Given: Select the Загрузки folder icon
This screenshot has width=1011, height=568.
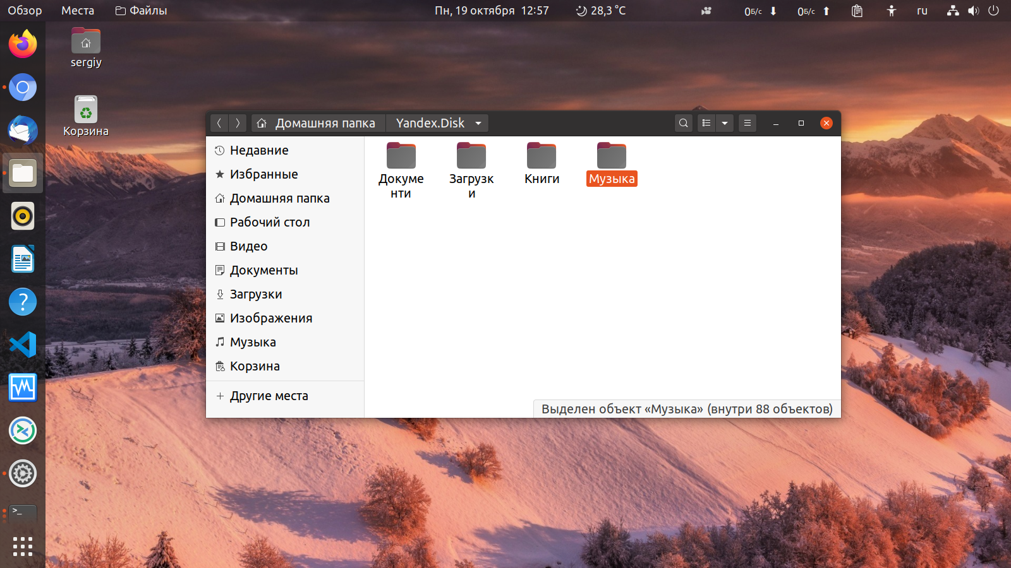Looking at the screenshot, I should coord(471,156).
